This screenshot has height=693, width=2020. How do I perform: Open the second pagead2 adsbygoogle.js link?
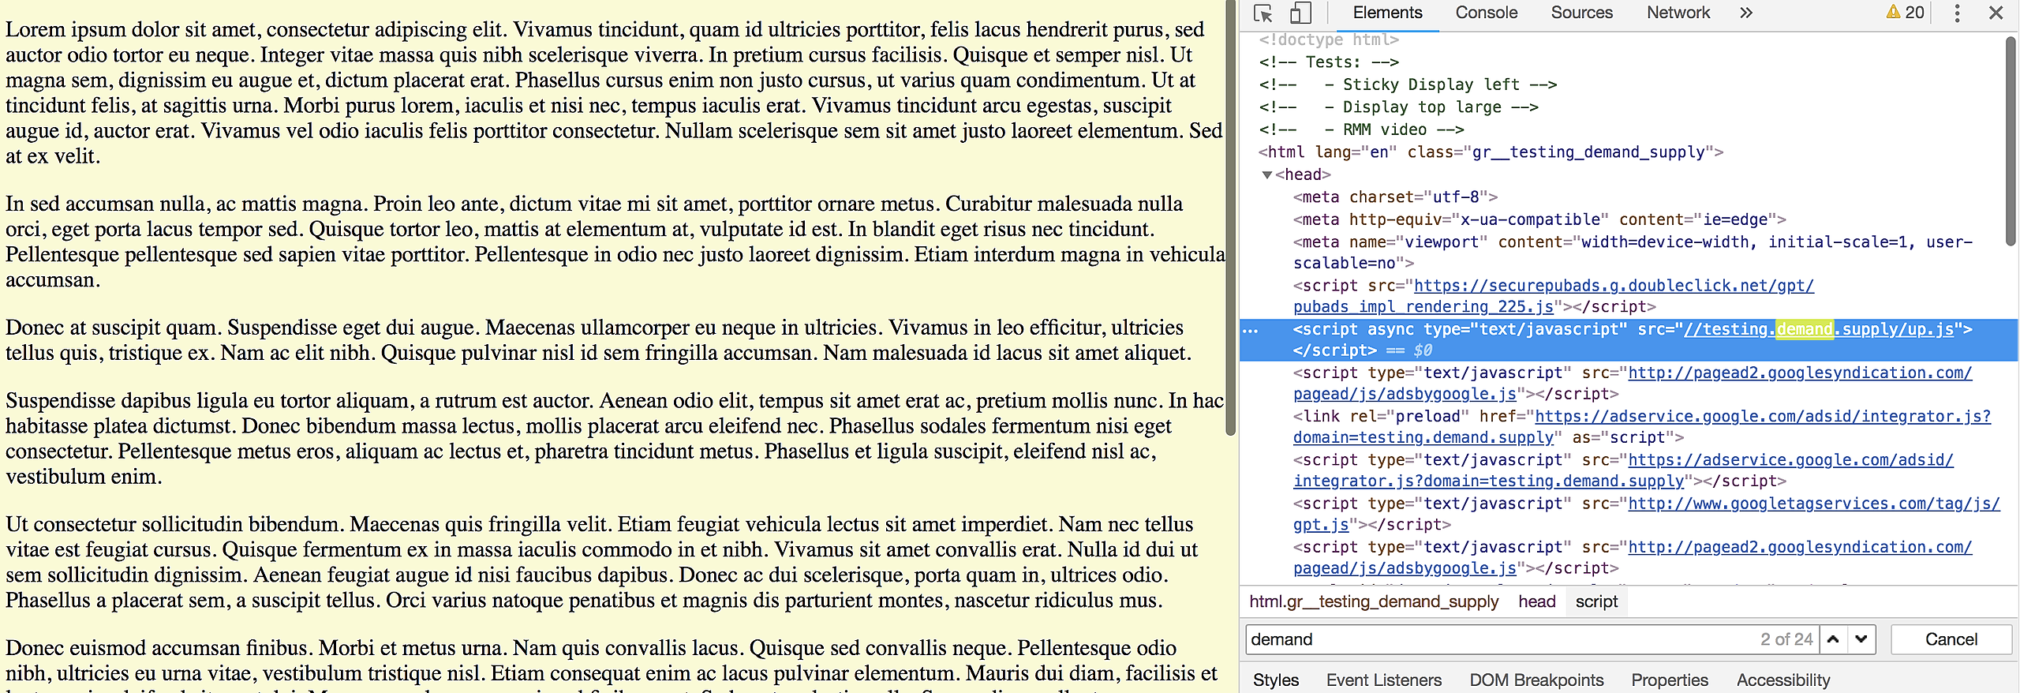1633,557
